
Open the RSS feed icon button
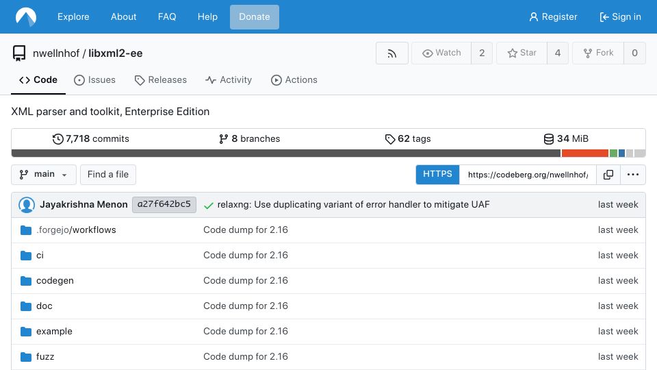(x=391, y=53)
